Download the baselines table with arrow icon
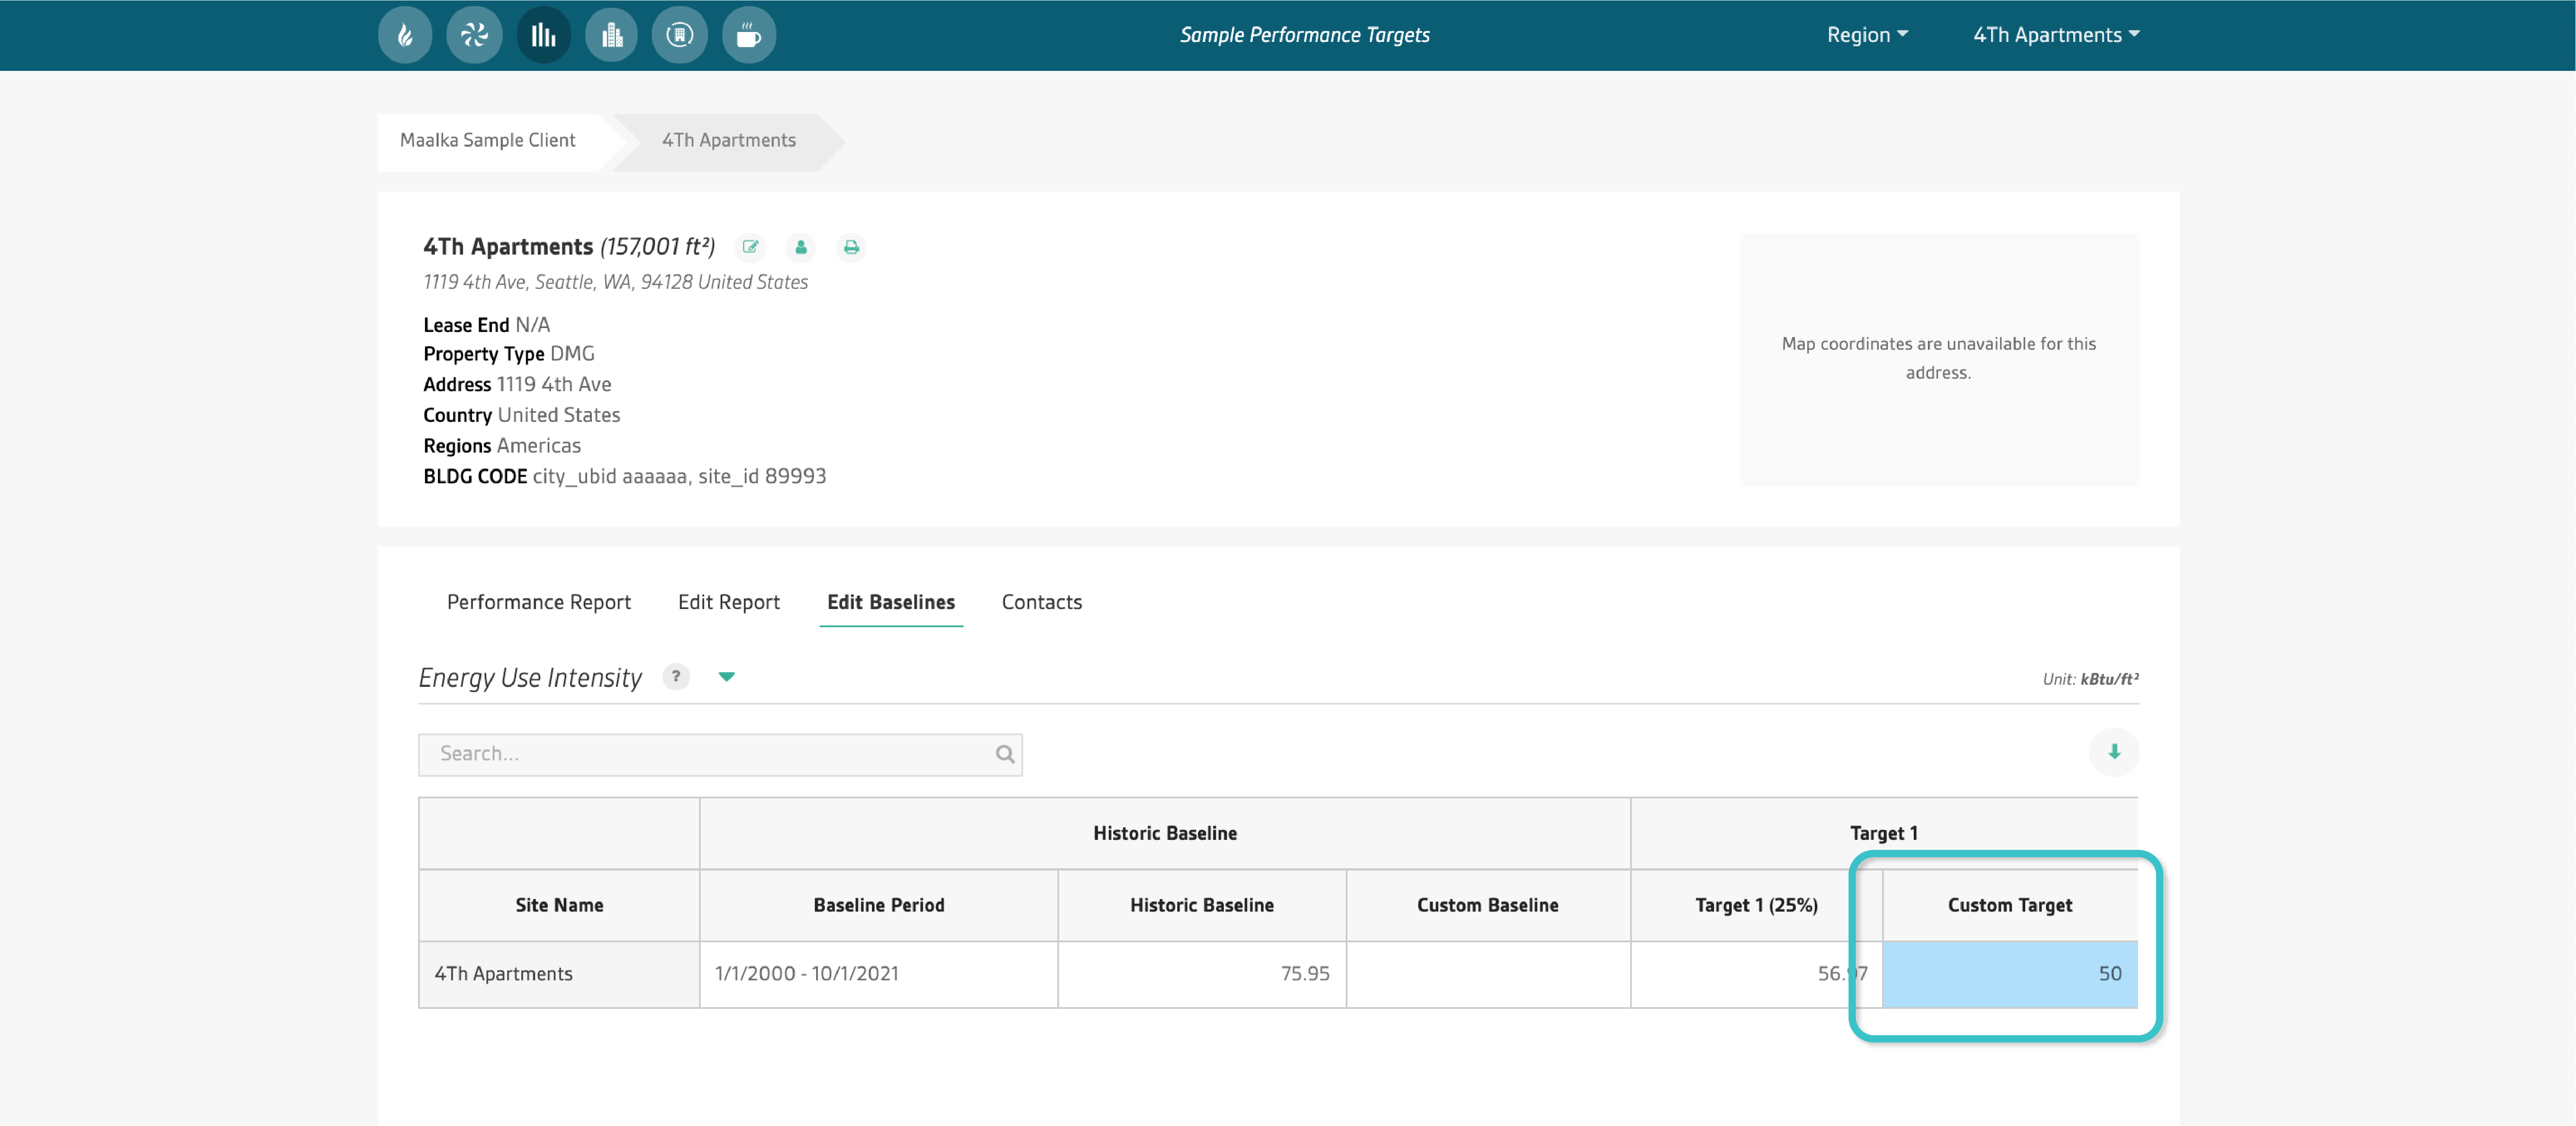The image size is (2576, 1126). coord(2114,752)
